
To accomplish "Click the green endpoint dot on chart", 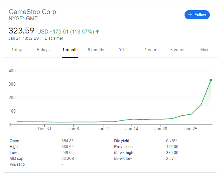I will [x=211, y=80].
